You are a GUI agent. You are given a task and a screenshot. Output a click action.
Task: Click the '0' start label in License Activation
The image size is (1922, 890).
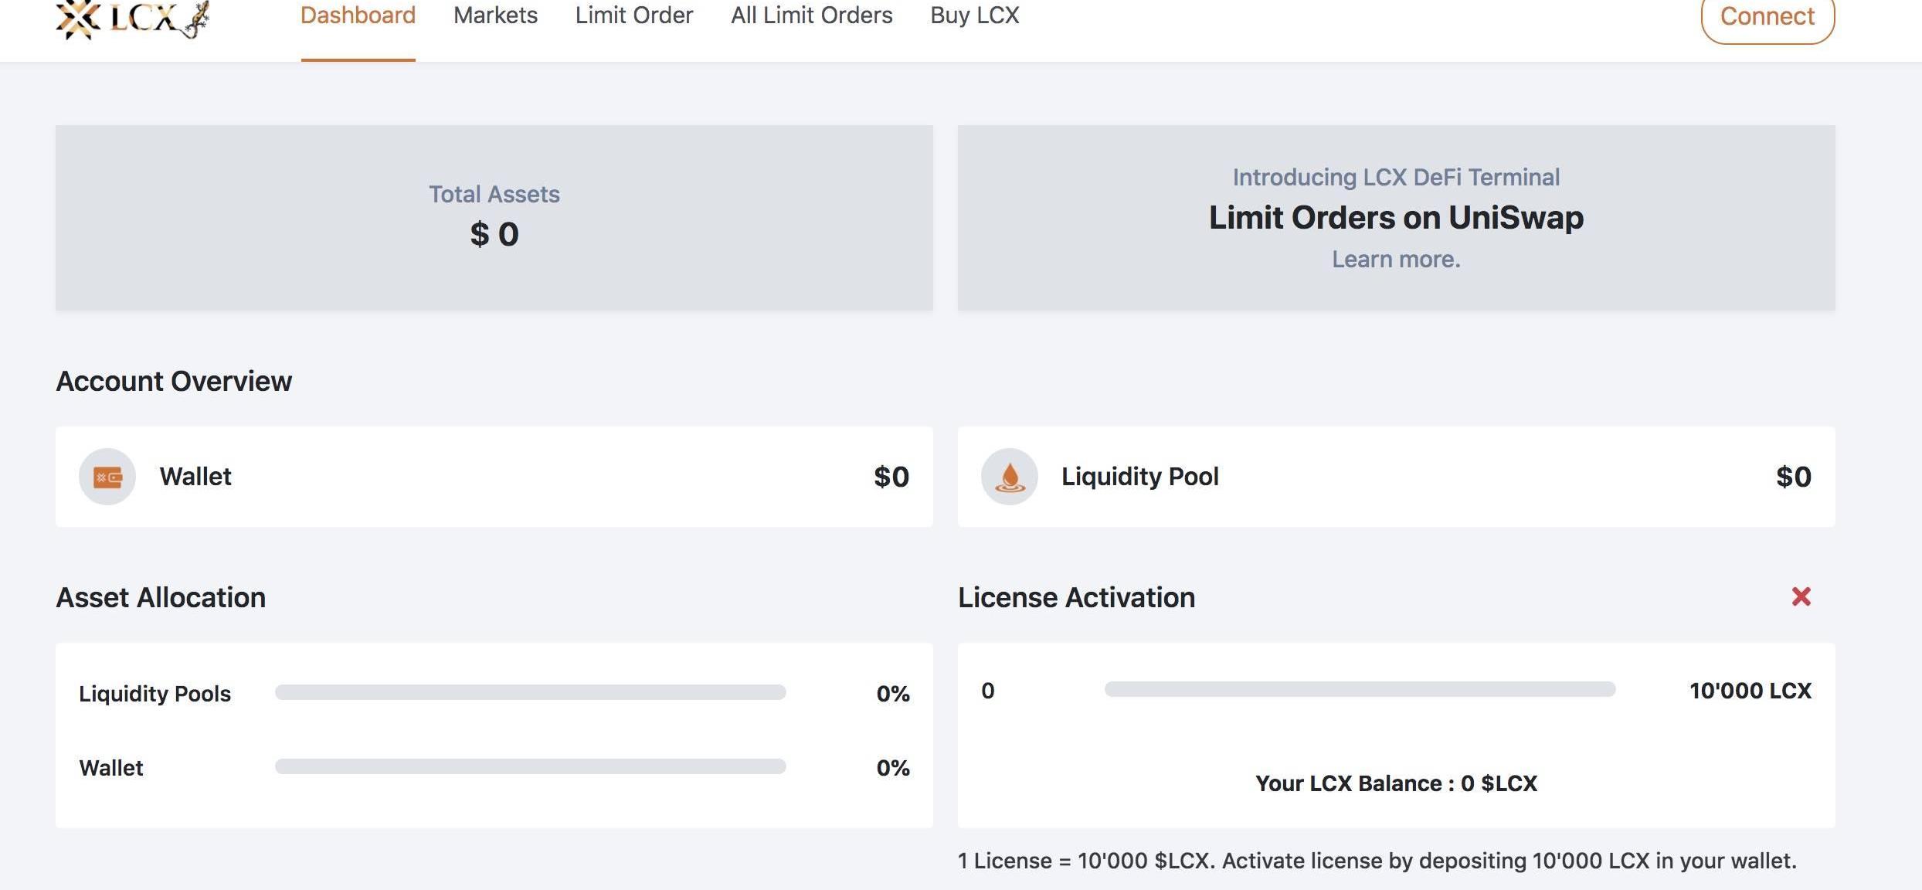point(988,691)
